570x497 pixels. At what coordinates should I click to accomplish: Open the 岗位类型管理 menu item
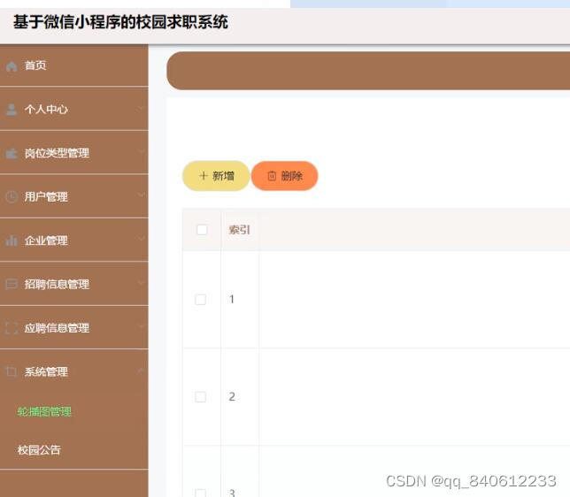click(73, 153)
